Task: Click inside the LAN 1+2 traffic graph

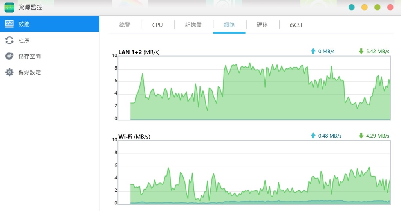Action: coord(254,88)
